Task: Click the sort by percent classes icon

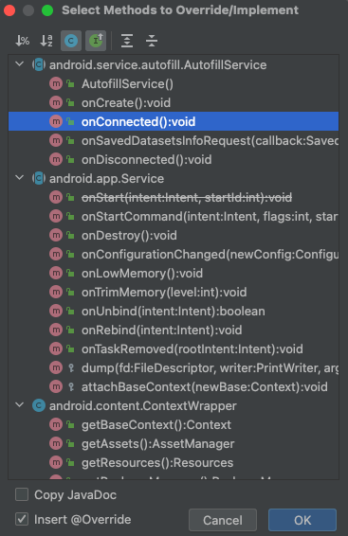Action: pyautogui.click(x=22, y=41)
